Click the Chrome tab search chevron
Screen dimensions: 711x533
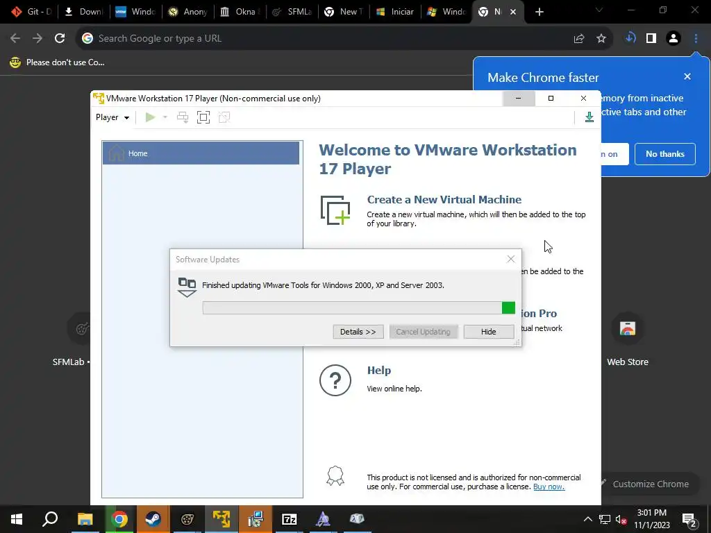point(599,10)
